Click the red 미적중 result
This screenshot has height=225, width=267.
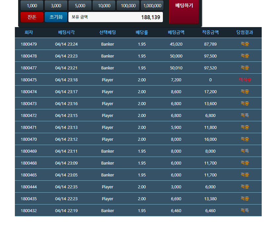point(245,80)
